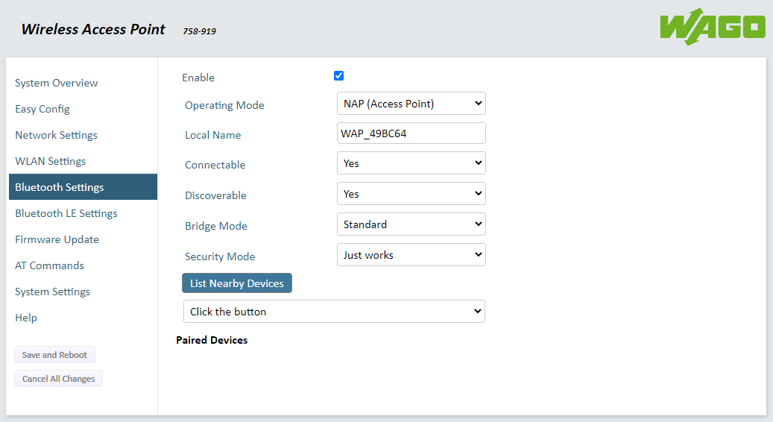Open Easy Config in sidebar

(x=42, y=109)
